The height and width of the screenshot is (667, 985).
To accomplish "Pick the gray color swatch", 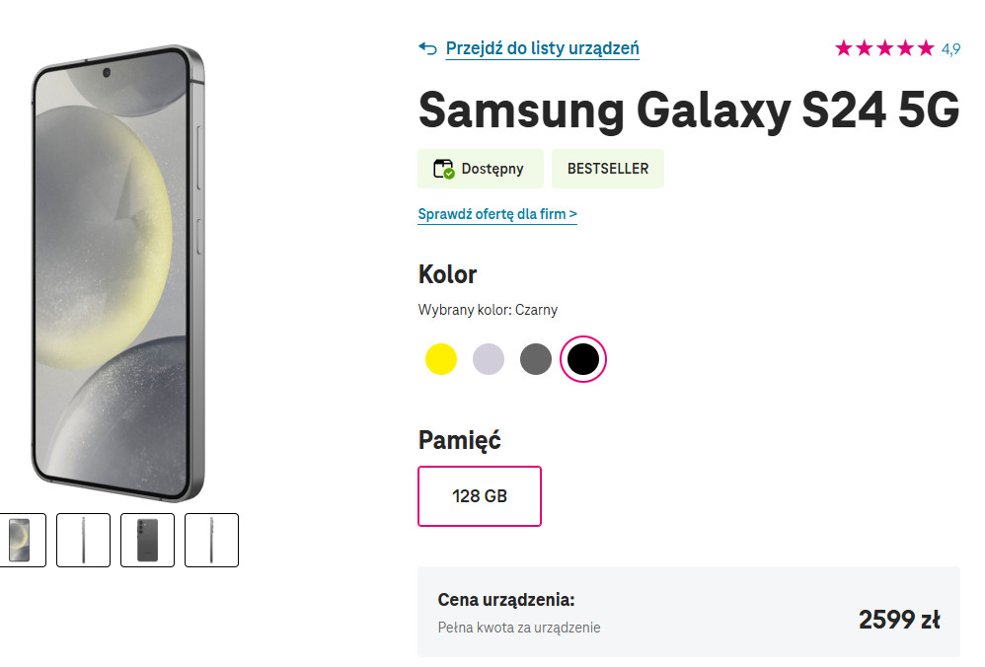I will pos(536,359).
